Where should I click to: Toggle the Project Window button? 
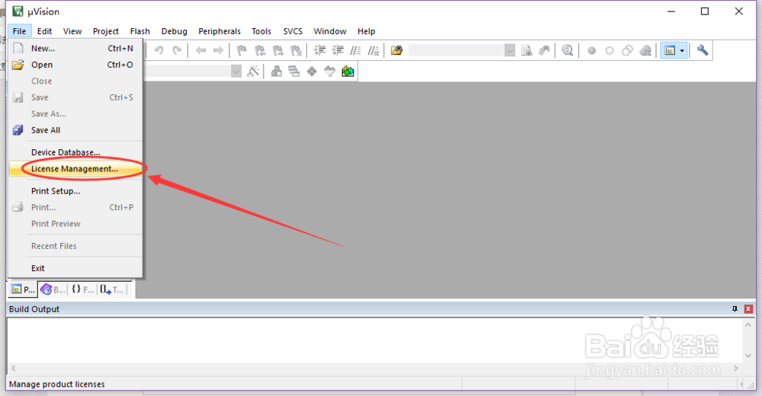click(670, 50)
